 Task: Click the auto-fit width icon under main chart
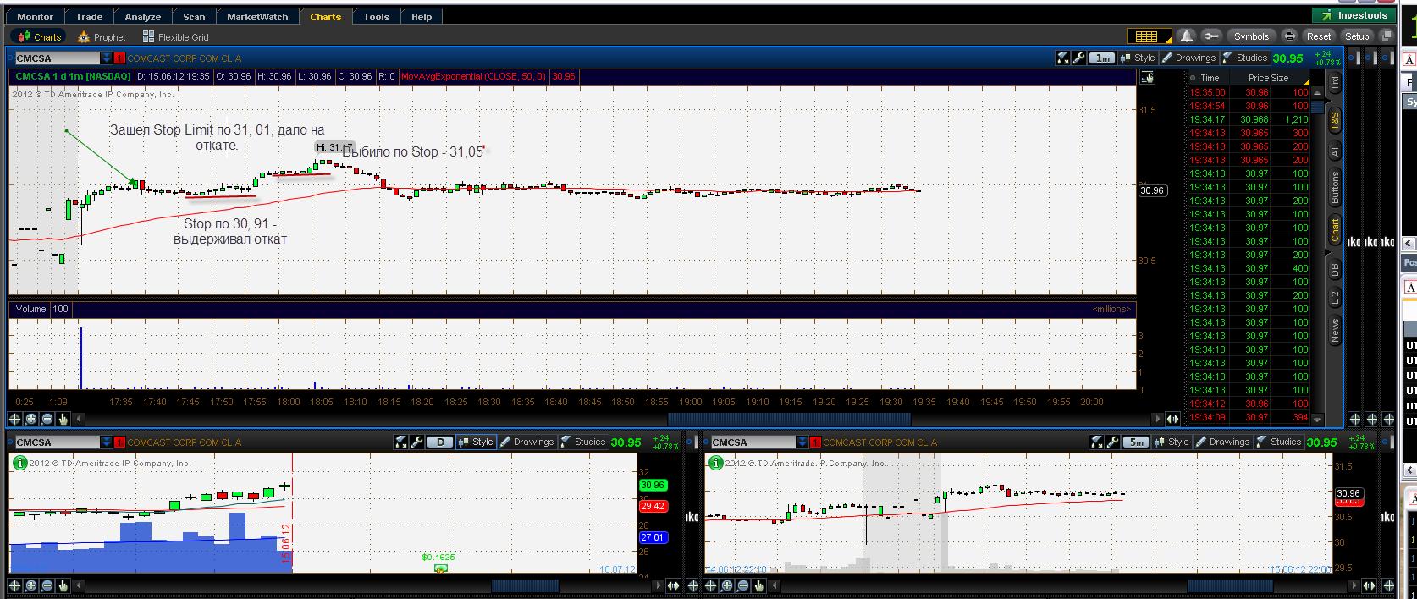[x=1172, y=419]
